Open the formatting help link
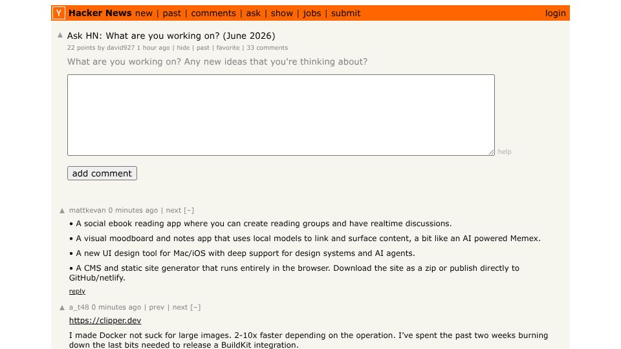Screen dimensions: 621x349 504,151
